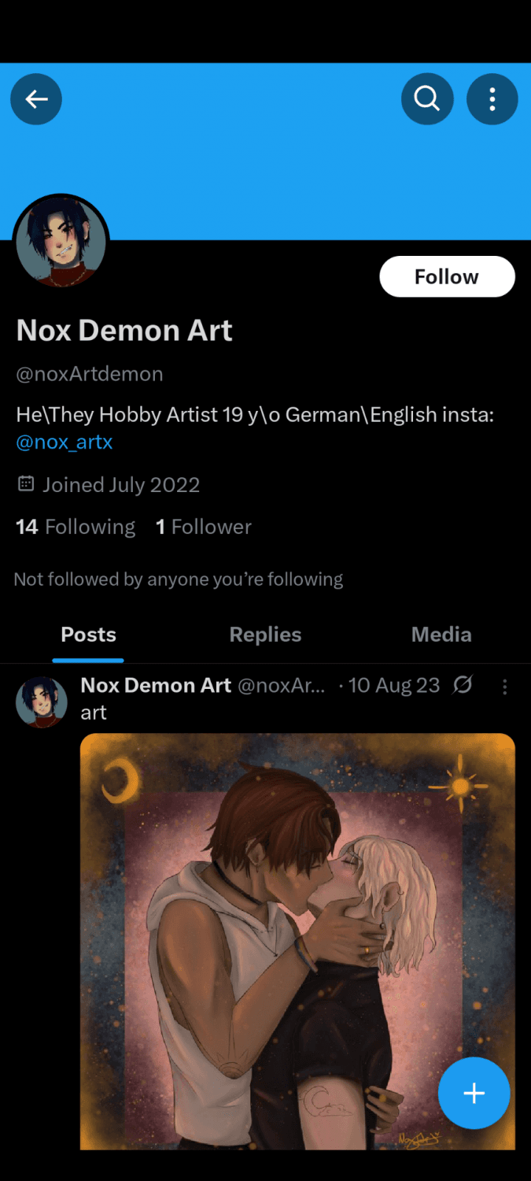Open the profile's three-dot options menu

click(492, 98)
